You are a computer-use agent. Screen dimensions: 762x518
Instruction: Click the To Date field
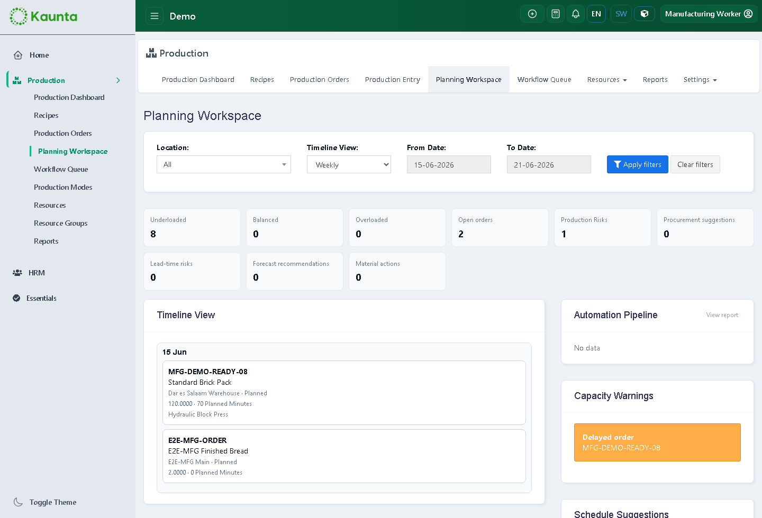tap(549, 164)
